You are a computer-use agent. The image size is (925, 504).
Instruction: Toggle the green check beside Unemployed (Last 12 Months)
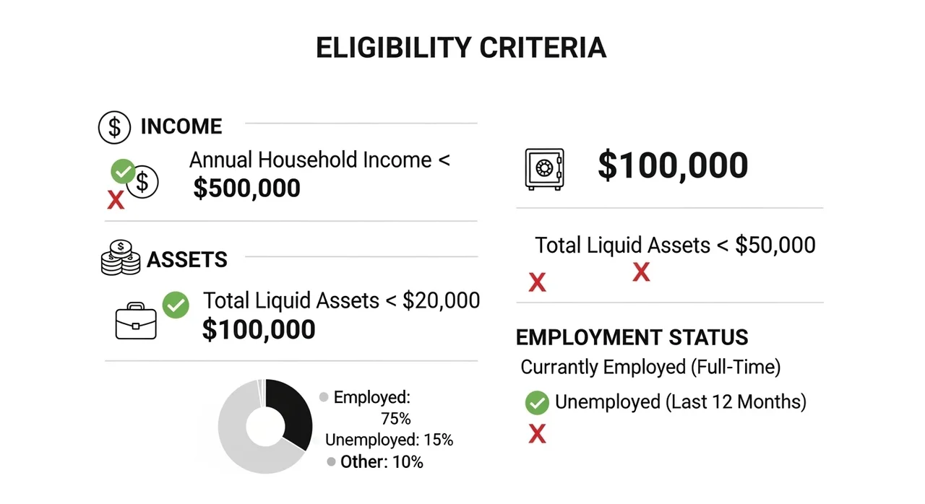[x=537, y=403]
